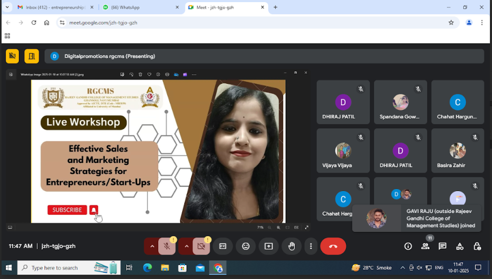Open the emoji reactions panel
The height and width of the screenshot is (279, 492).
click(246, 246)
